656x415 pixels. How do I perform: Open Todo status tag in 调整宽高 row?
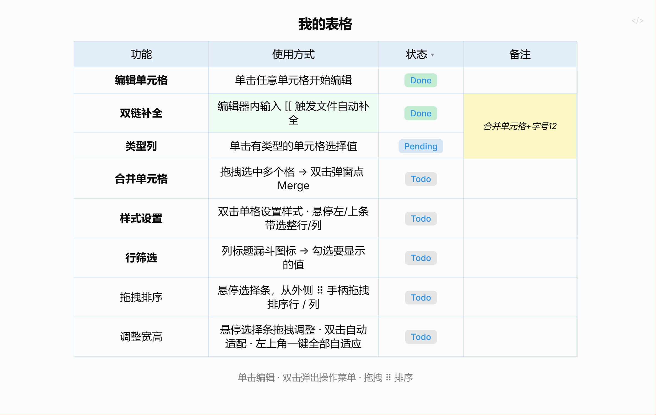point(421,337)
